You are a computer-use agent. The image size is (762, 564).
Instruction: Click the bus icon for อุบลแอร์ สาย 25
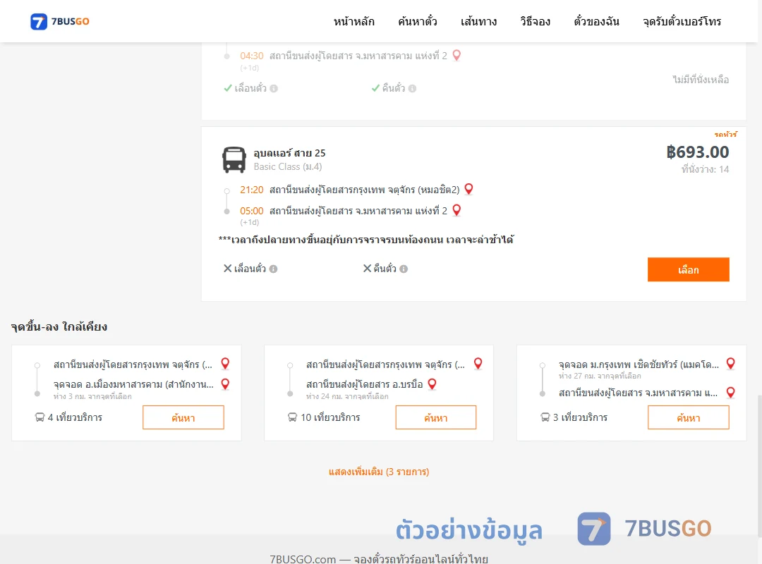pyautogui.click(x=234, y=160)
